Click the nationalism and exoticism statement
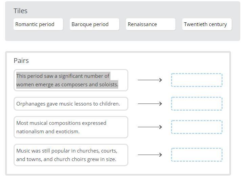Viewport: 251px width, 182px height. click(71, 127)
